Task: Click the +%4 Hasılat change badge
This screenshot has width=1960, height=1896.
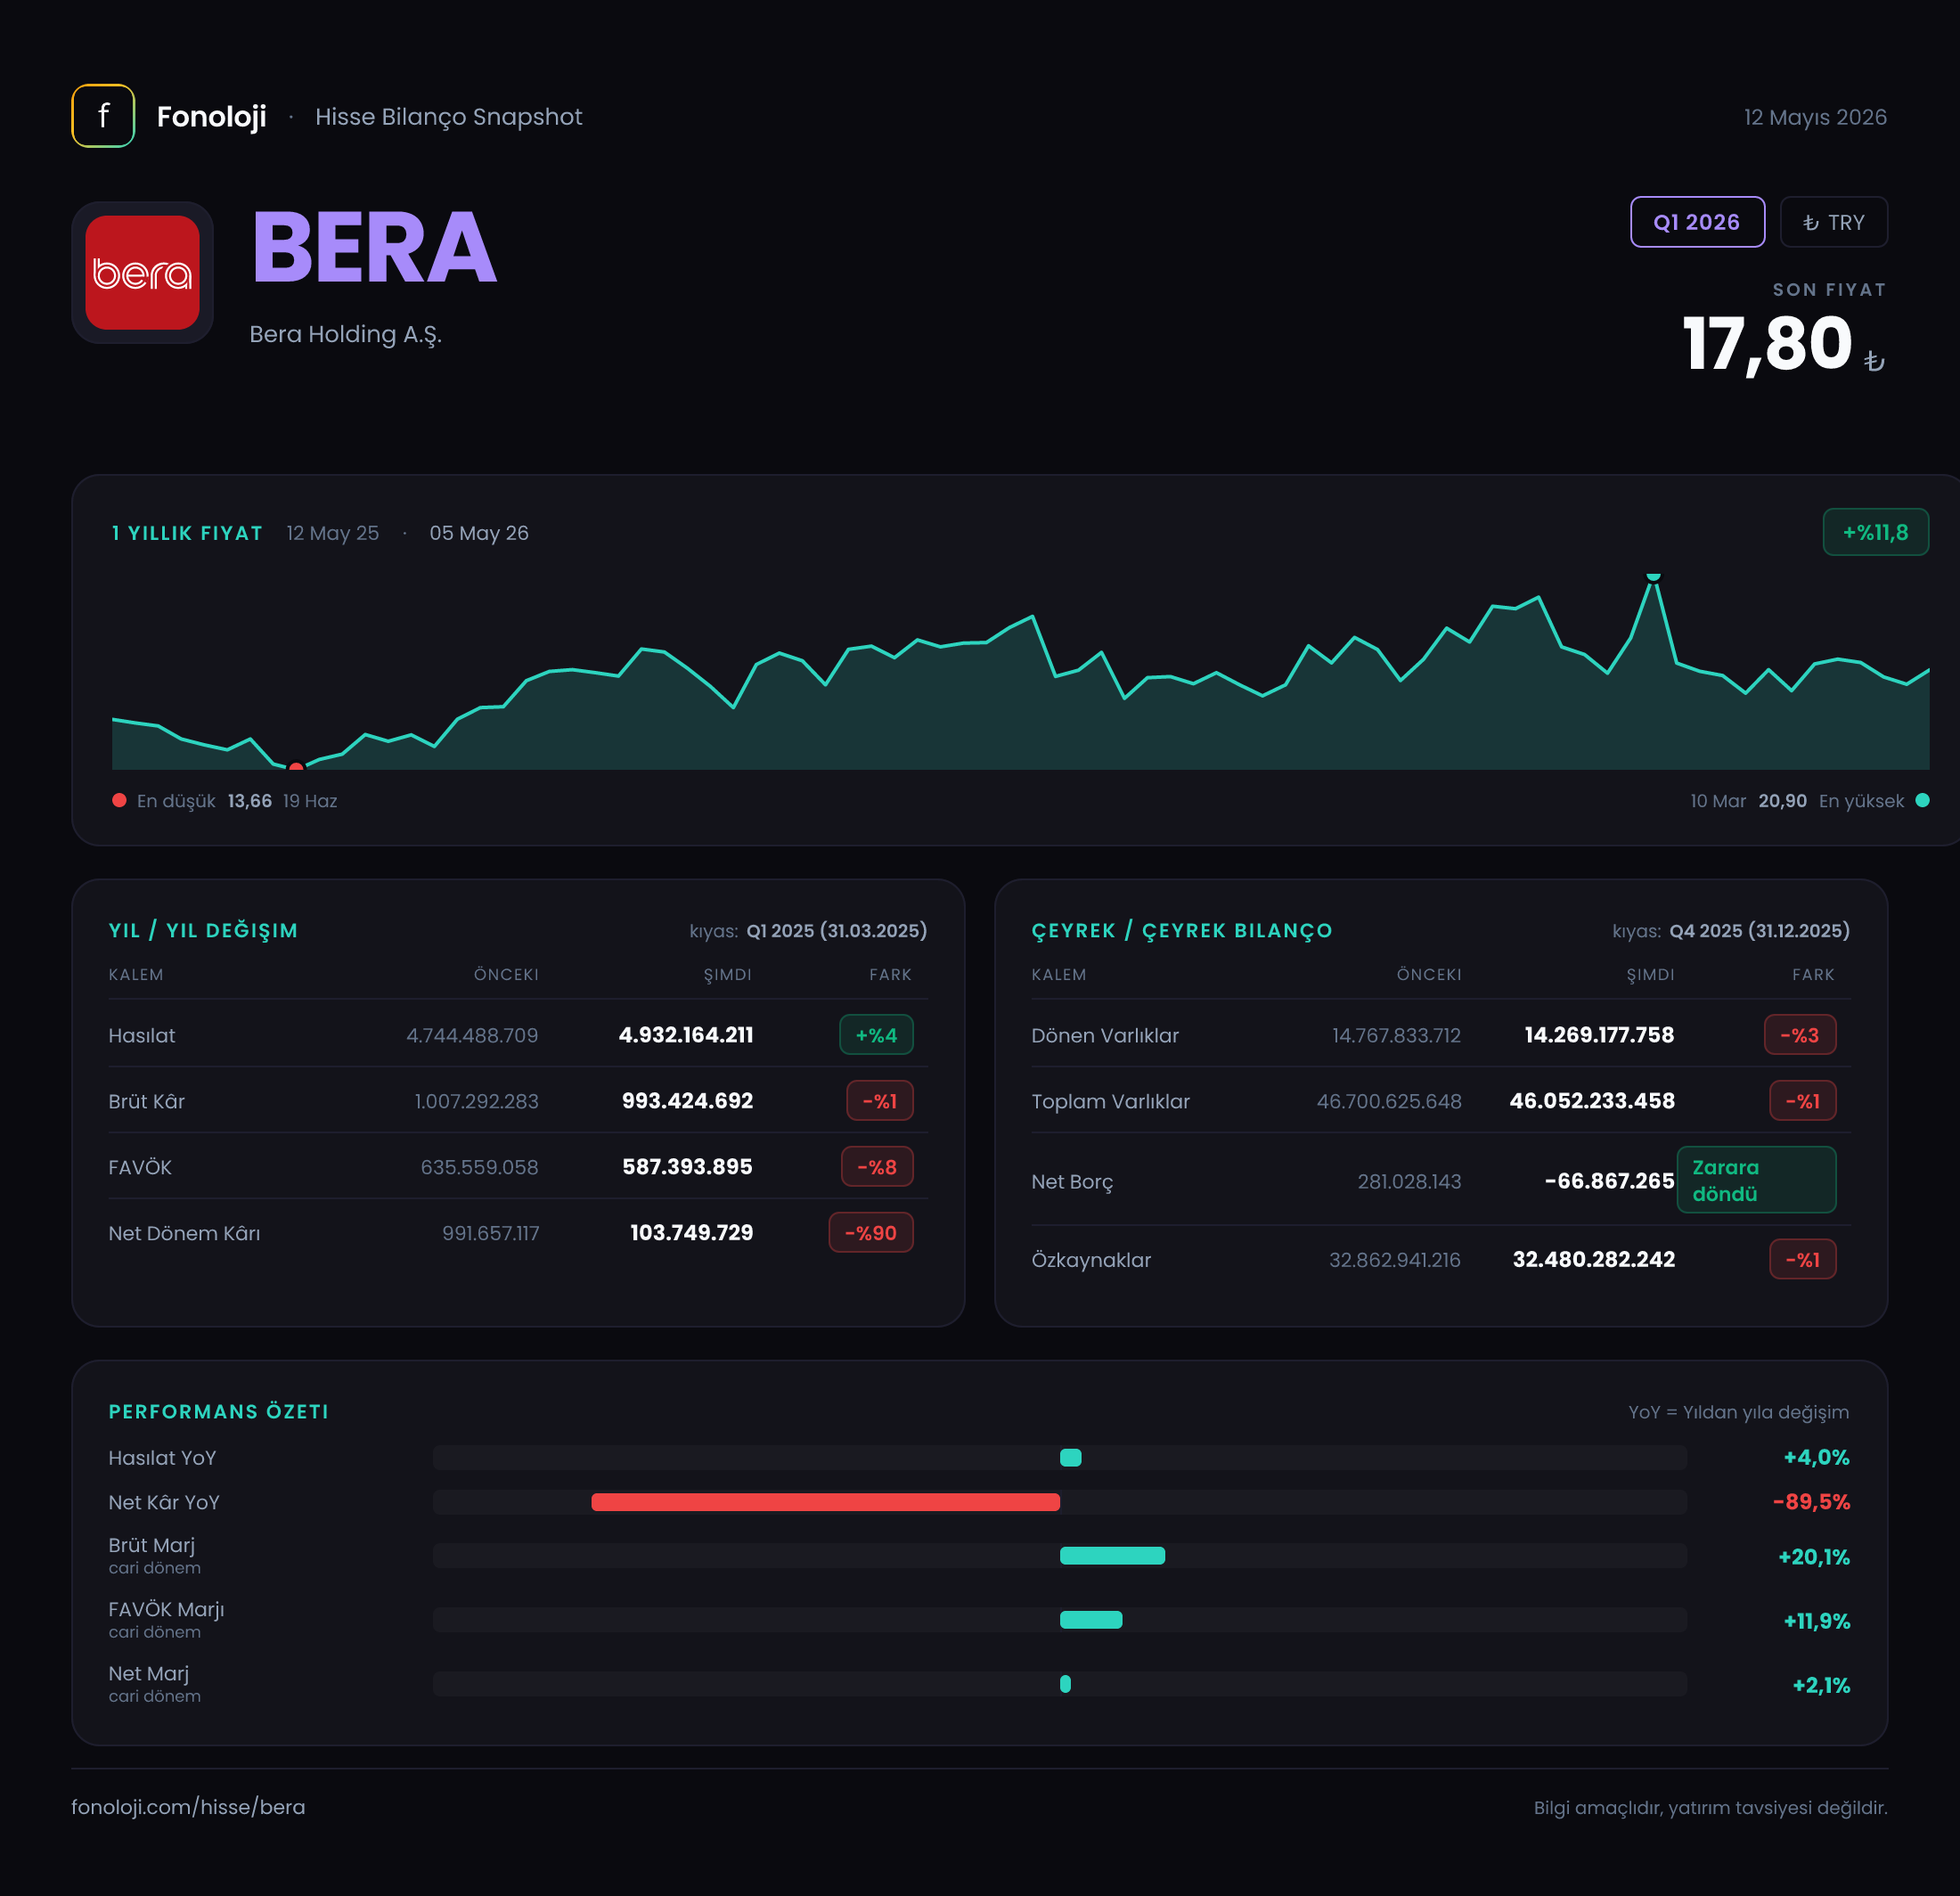Action: [x=876, y=1035]
